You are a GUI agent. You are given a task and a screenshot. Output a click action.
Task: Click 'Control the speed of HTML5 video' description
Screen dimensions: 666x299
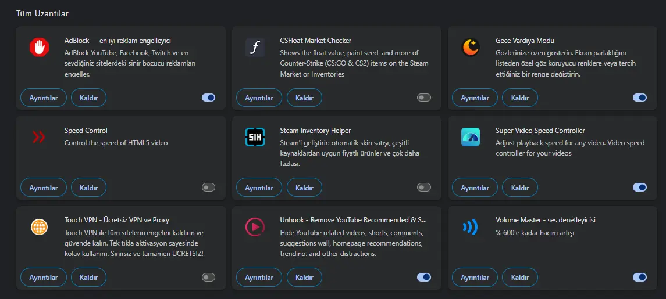(116, 143)
